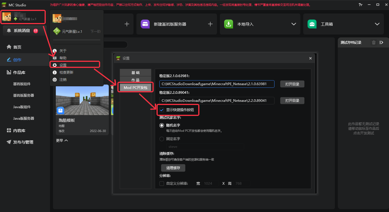Open the user avatar profile in top-left

point(7,17)
